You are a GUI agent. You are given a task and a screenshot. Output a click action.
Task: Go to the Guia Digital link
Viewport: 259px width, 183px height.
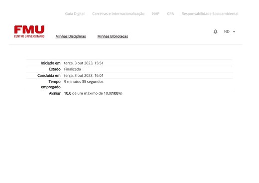[x=75, y=13]
